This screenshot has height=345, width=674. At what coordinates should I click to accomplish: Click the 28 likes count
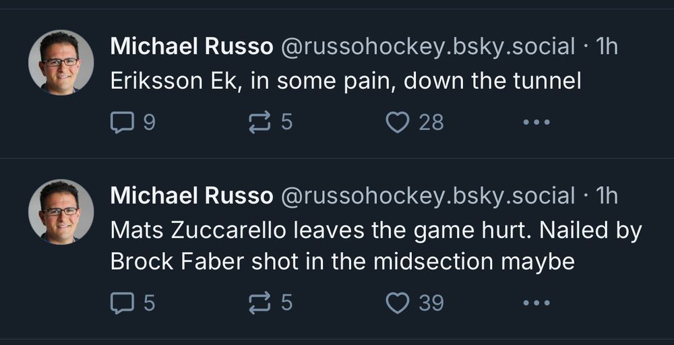[x=431, y=122]
